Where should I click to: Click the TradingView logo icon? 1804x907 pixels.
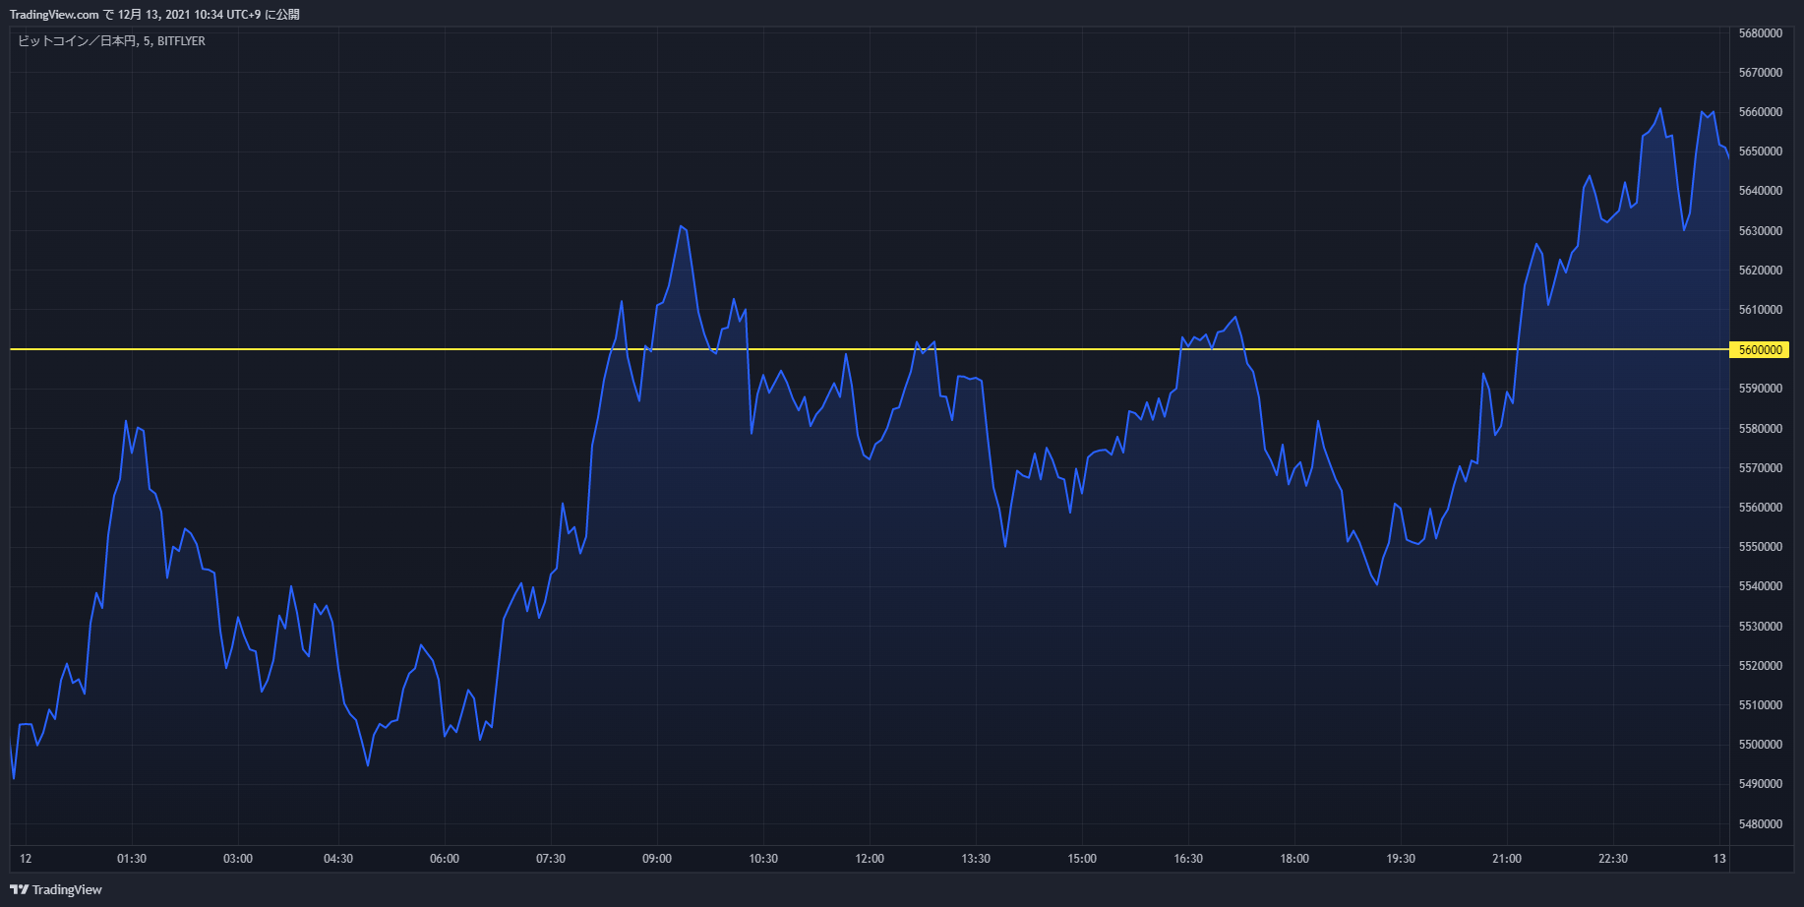pyautogui.click(x=19, y=889)
